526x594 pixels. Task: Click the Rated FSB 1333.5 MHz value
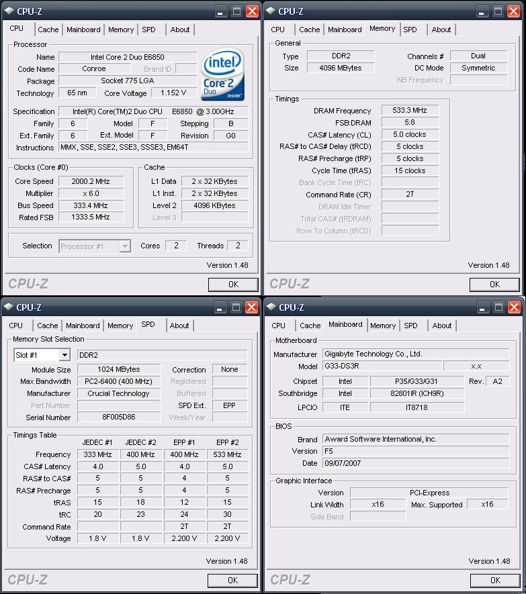[x=91, y=217]
